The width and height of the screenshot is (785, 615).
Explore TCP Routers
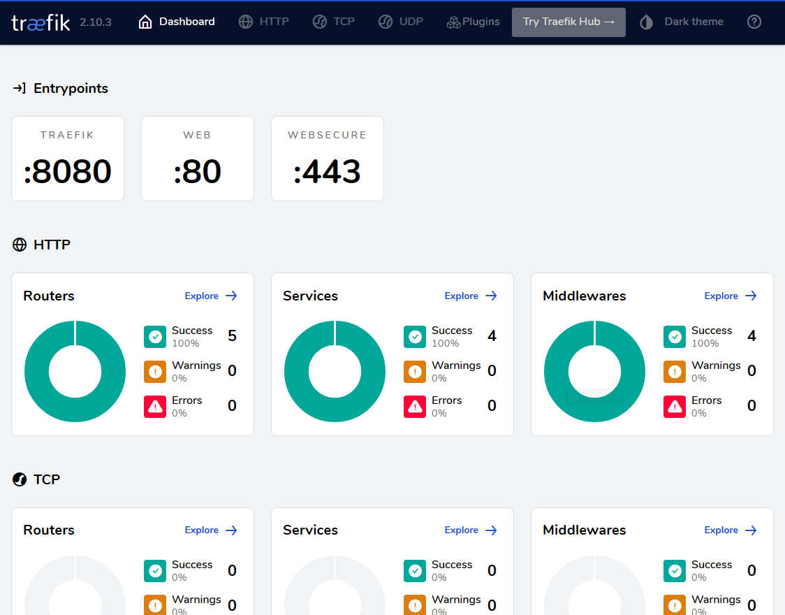[211, 530]
